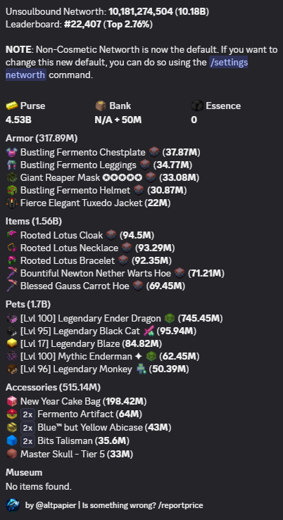The height and width of the screenshot is (520, 283).
Task: Click the Bank chest icon
Action: 101,106
